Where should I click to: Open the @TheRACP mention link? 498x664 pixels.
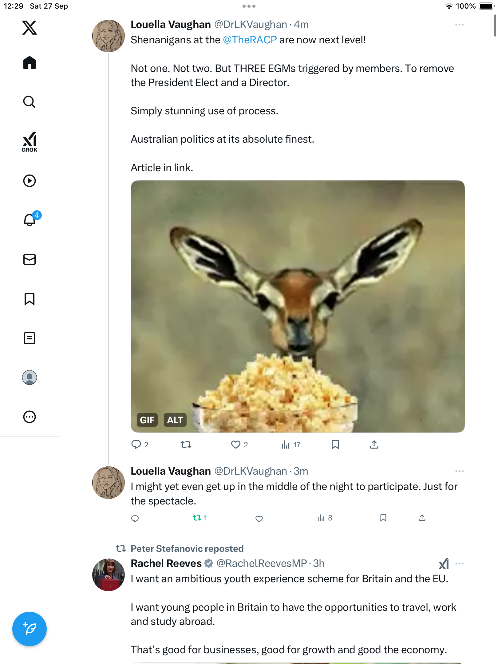pos(250,40)
